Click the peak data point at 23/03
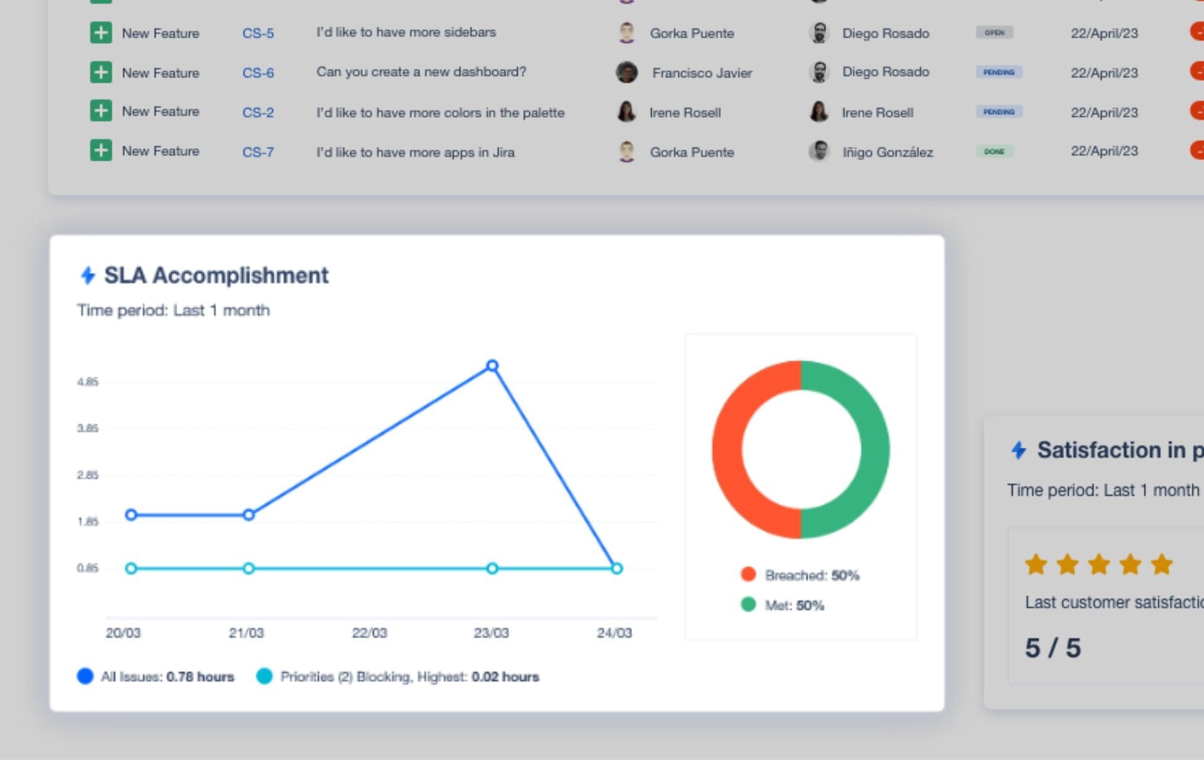This screenshot has width=1204, height=760. 492,366
